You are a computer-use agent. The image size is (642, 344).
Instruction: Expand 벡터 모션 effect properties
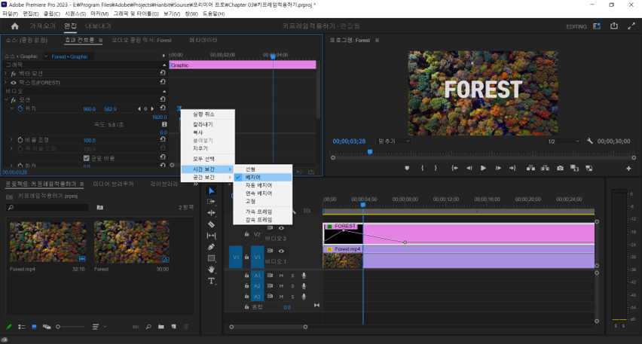(6, 73)
